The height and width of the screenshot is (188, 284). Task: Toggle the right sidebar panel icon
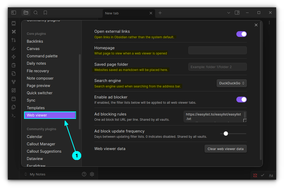click(237, 13)
